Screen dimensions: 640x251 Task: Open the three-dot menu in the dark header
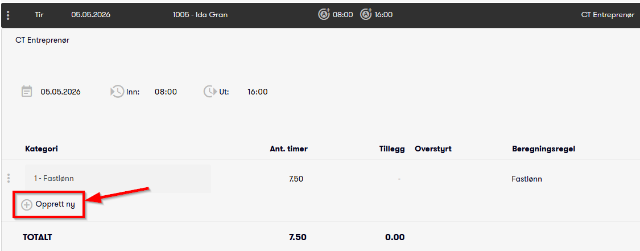pyautogui.click(x=8, y=15)
